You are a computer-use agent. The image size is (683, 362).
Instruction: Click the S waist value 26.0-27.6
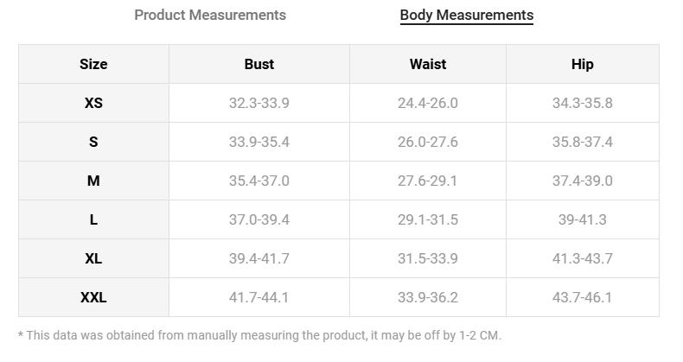tap(428, 142)
